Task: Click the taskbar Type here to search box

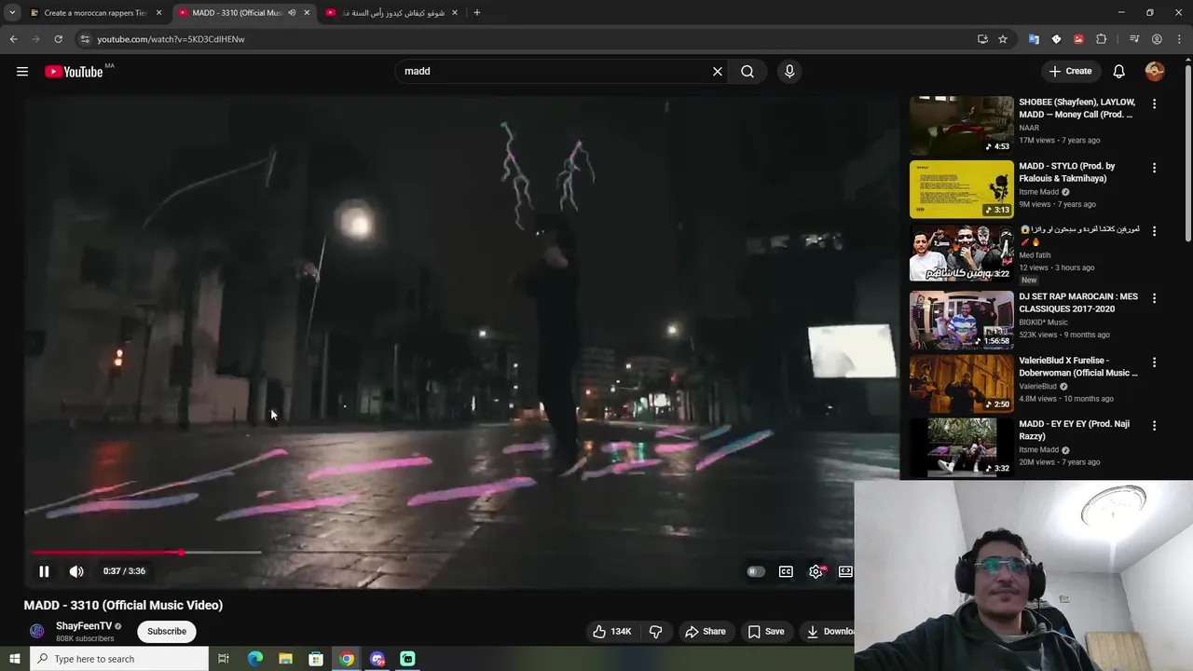Action: pos(119,659)
